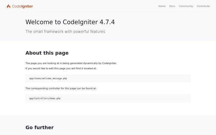Click the code path app/Controllers/Home.php
The width and height of the screenshot is (216, 135).
pyautogui.click(x=45, y=98)
